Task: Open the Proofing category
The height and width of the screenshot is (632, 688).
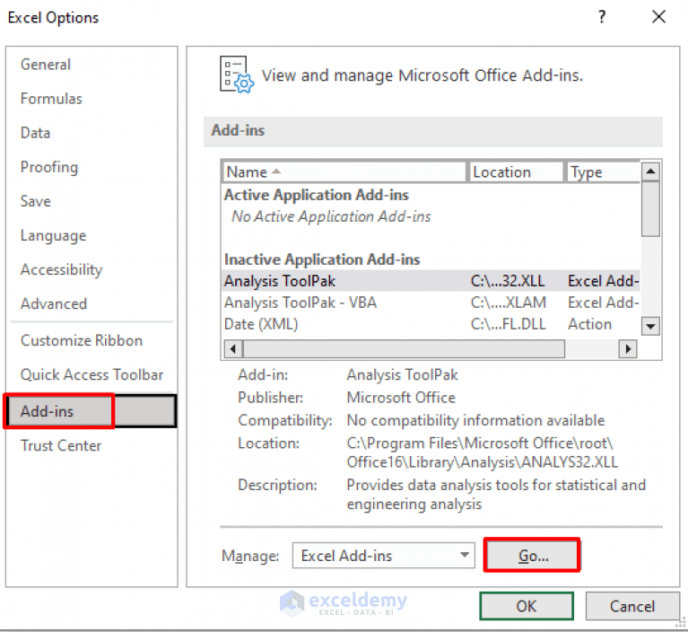Action: 49,167
